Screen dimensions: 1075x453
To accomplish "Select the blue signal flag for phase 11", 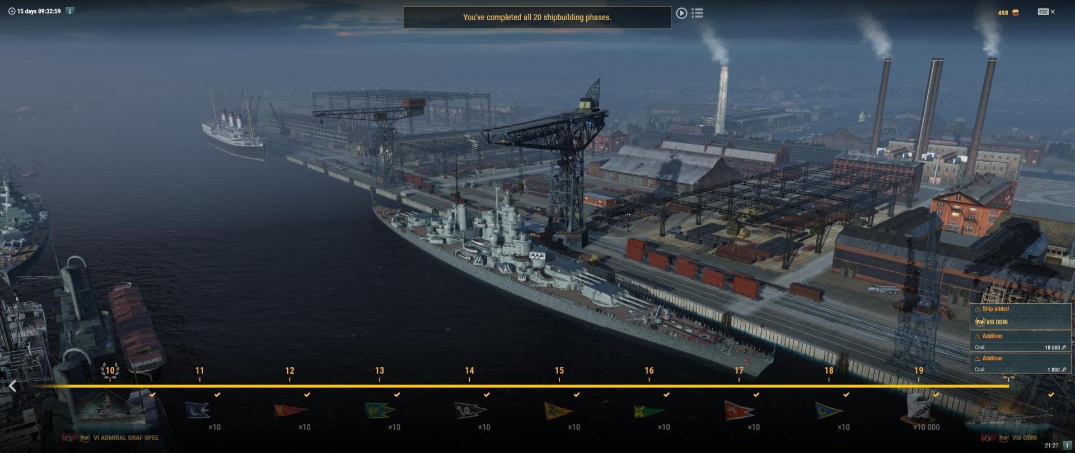I will pos(198,410).
